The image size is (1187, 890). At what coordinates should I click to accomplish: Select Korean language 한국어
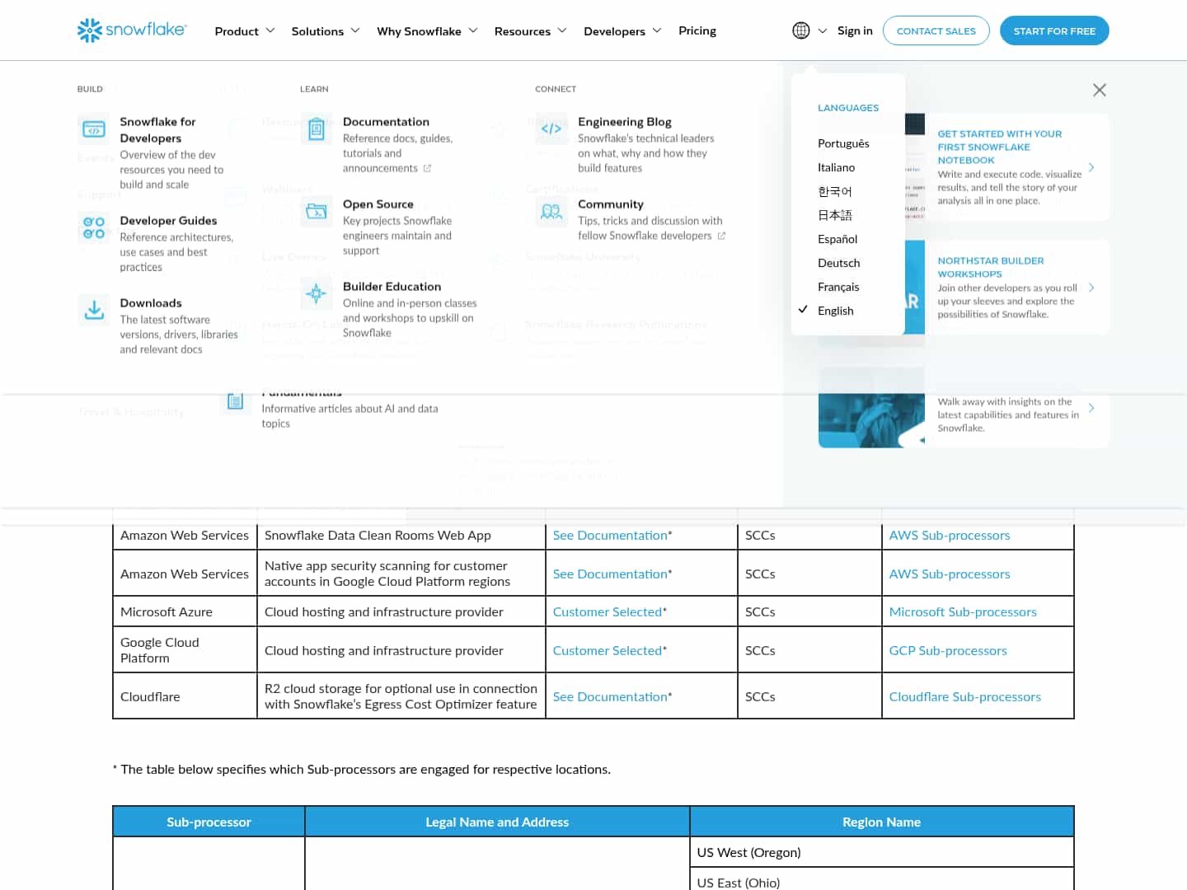coord(835,191)
